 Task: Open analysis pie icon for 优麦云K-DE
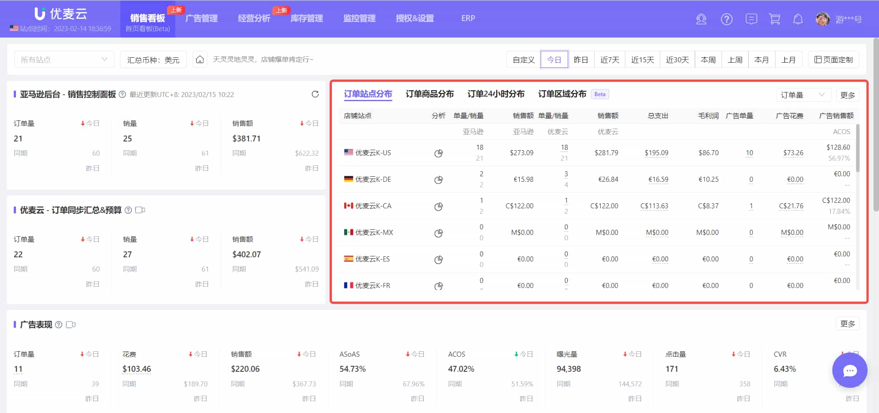click(x=439, y=179)
